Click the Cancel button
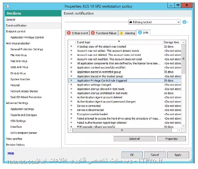This screenshot has width=198, height=169. click(155, 155)
